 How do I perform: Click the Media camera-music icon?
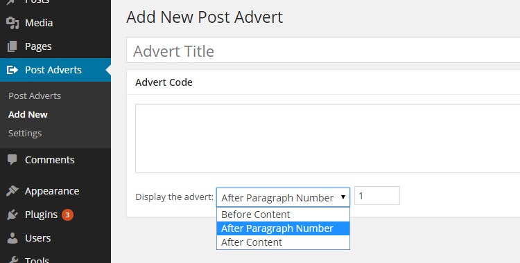click(12, 23)
